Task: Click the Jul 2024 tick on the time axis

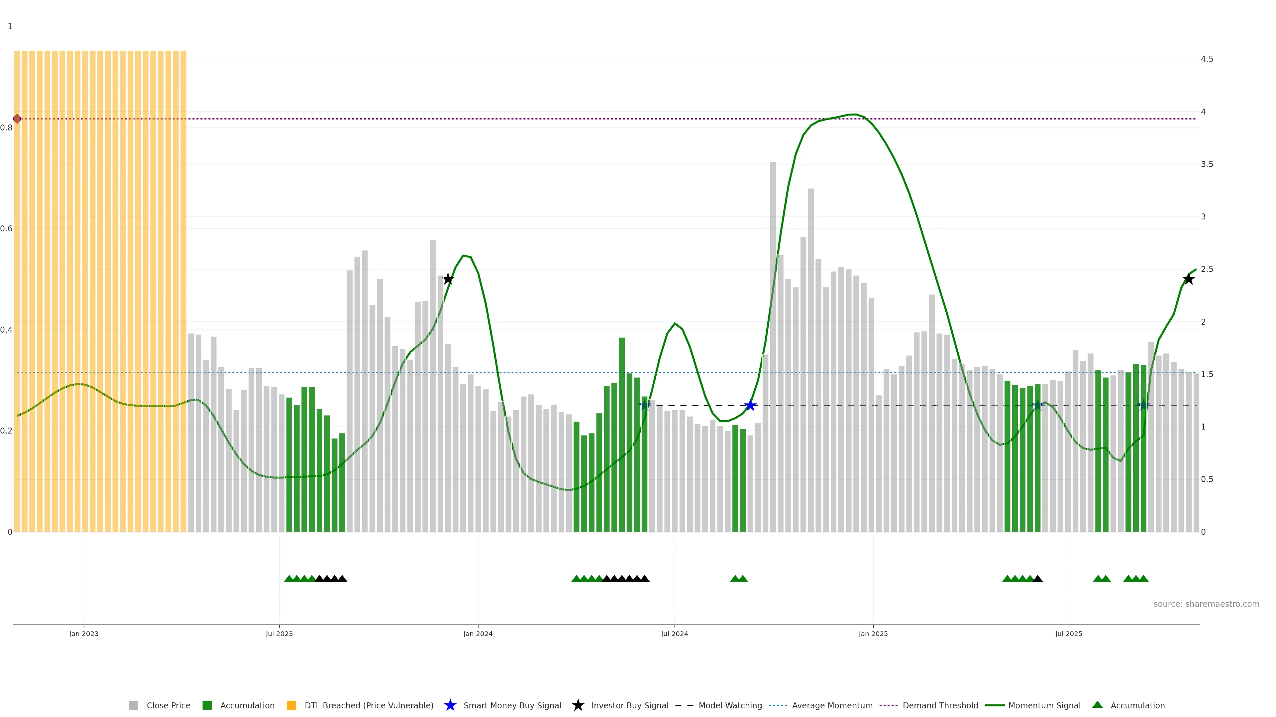Action: (674, 633)
